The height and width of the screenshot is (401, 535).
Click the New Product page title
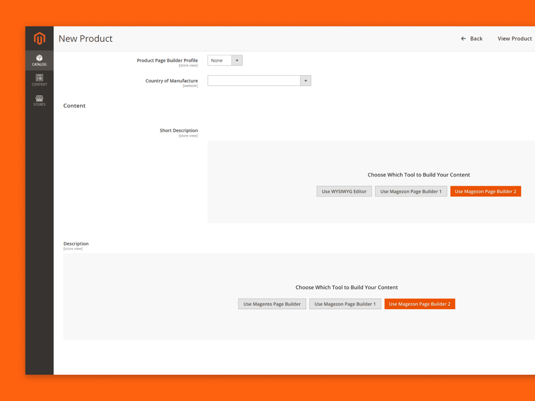tap(86, 39)
